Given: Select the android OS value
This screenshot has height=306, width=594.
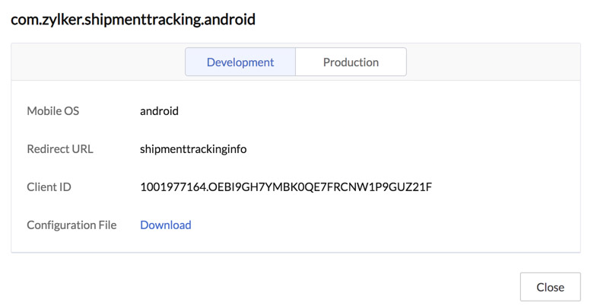Looking at the screenshot, I should [x=159, y=110].
